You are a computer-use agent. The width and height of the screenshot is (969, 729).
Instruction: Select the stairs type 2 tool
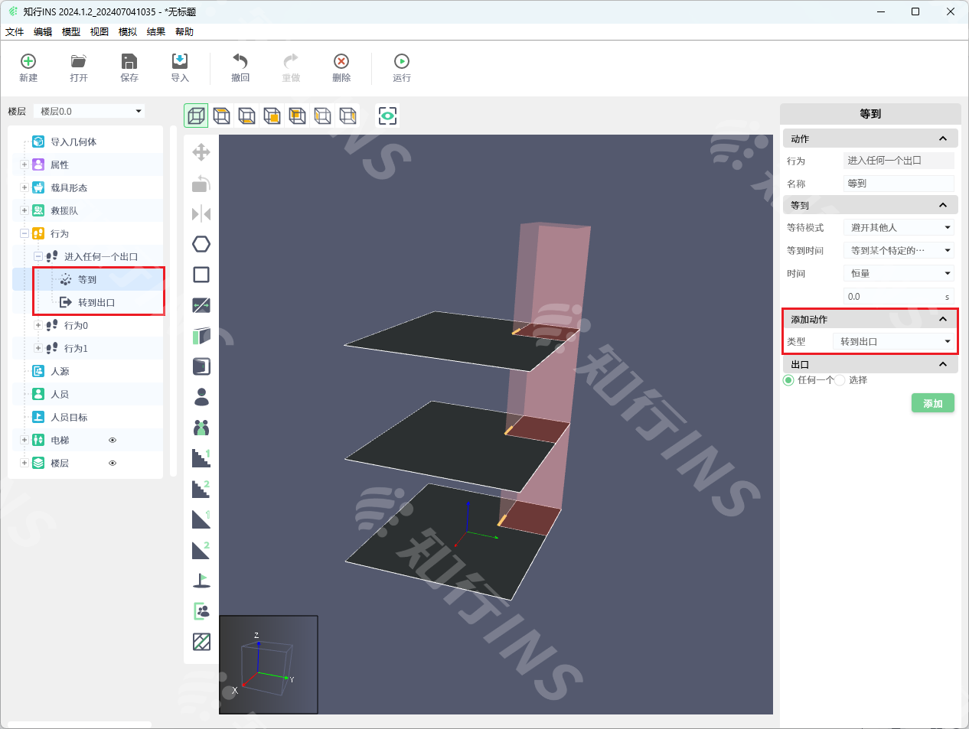(x=201, y=489)
